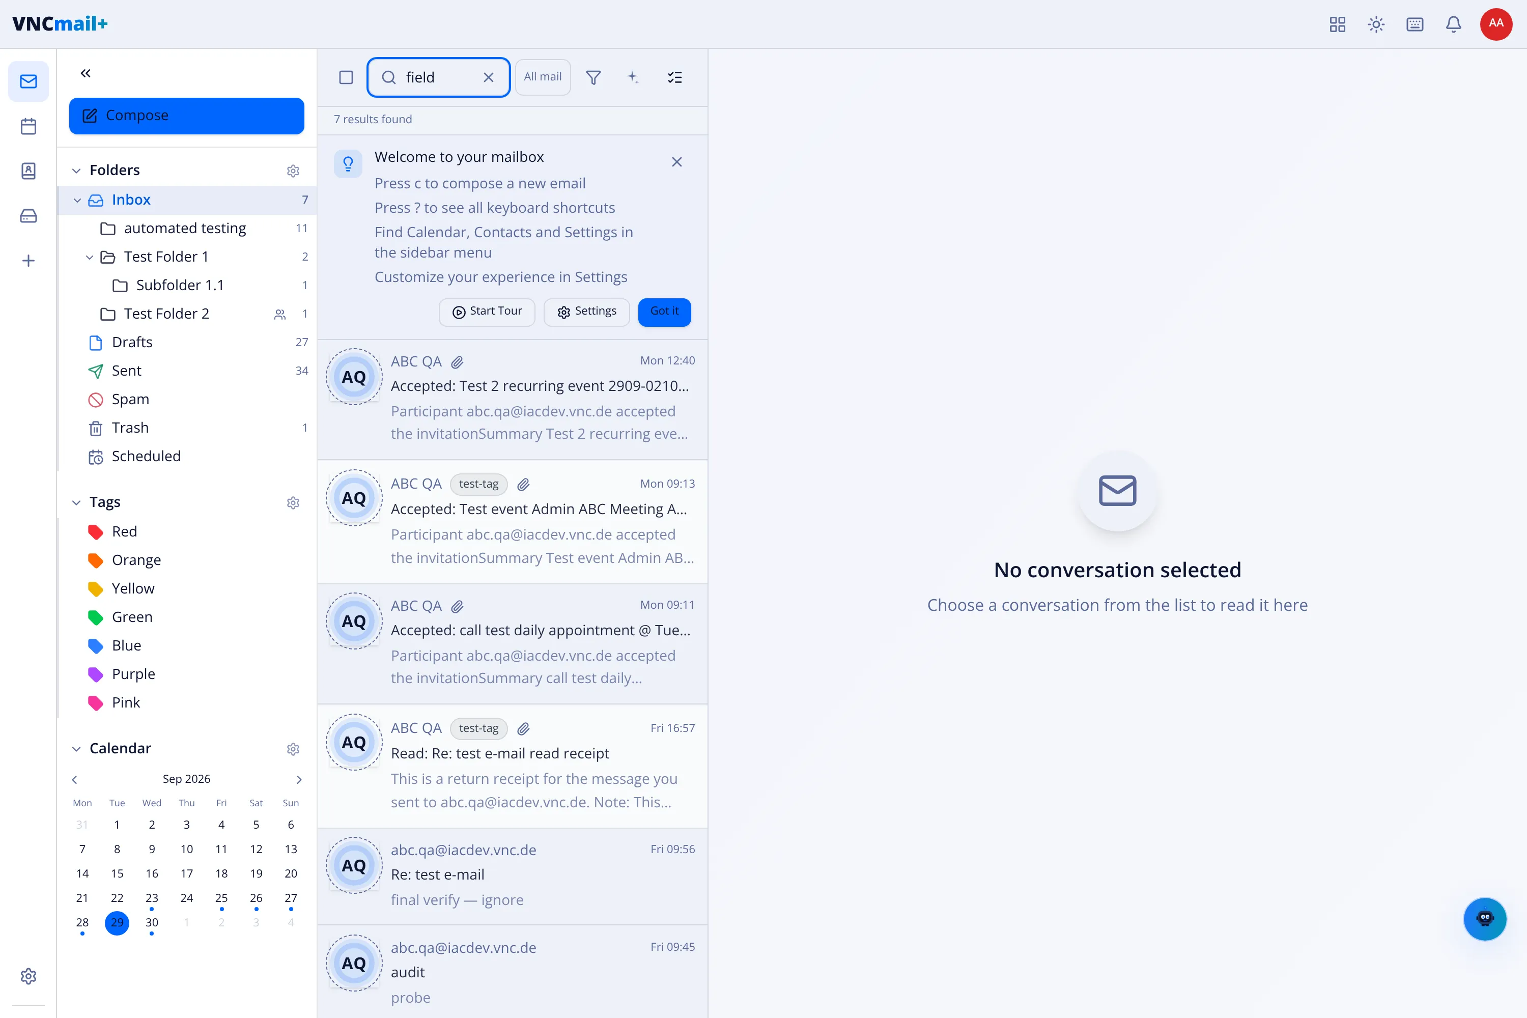Open the list view options icon
The height and width of the screenshot is (1018, 1527).
(x=675, y=78)
